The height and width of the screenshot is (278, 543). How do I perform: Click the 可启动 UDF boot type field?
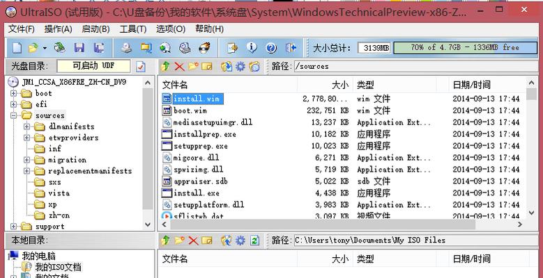(93, 66)
